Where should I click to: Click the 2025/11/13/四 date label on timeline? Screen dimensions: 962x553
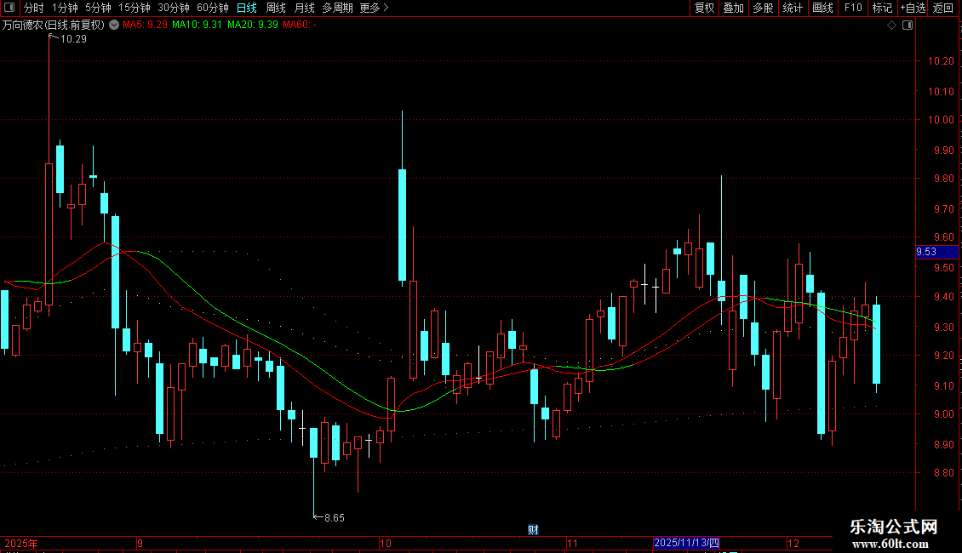(x=686, y=543)
